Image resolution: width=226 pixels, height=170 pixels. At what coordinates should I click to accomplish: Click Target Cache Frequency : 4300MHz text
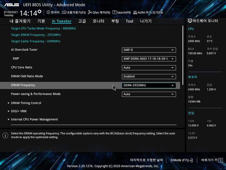[x=36, y=41]
